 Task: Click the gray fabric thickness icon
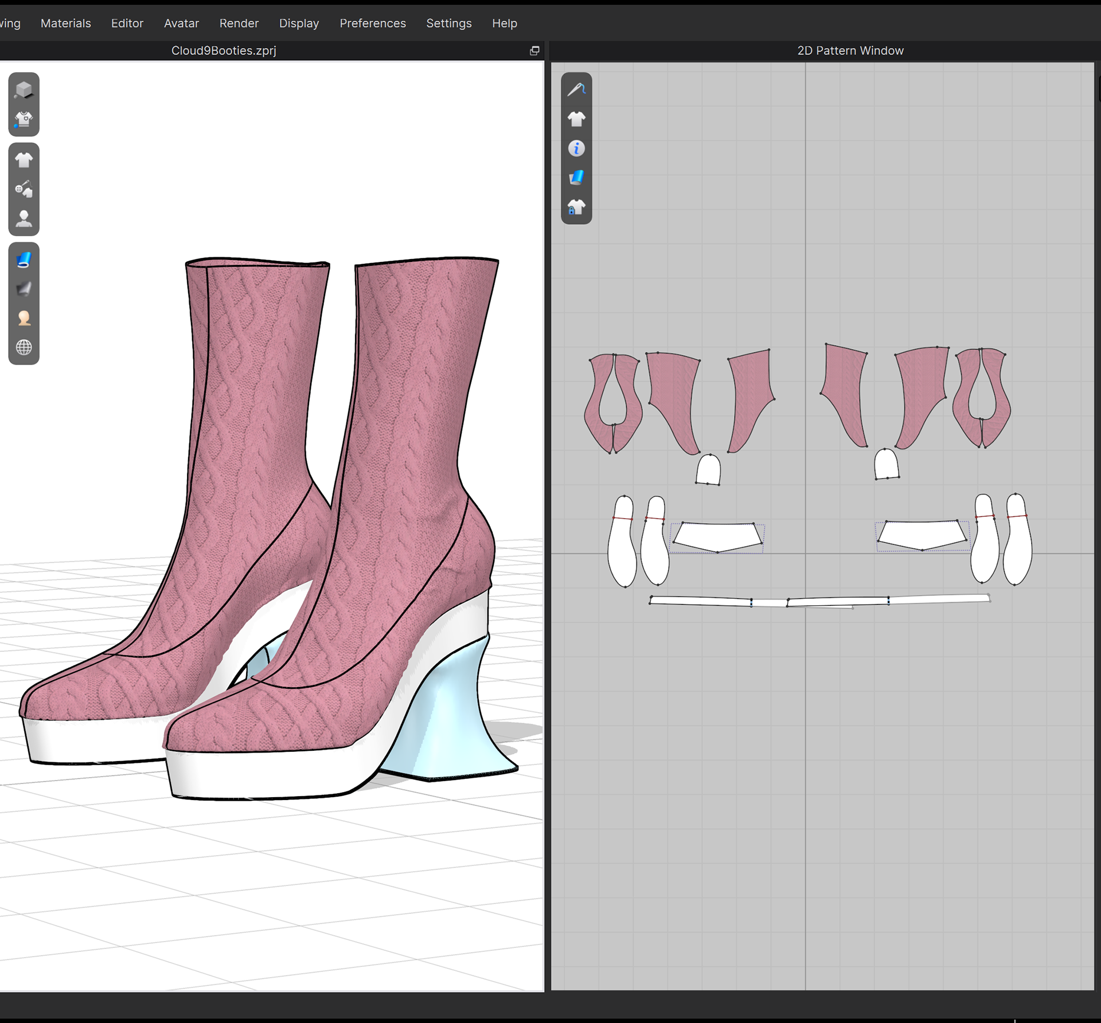[24, 289]
